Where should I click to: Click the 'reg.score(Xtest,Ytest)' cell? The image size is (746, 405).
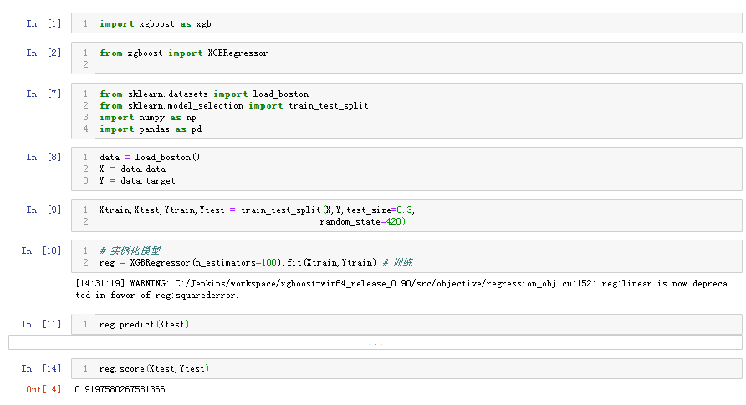[154, 368]
